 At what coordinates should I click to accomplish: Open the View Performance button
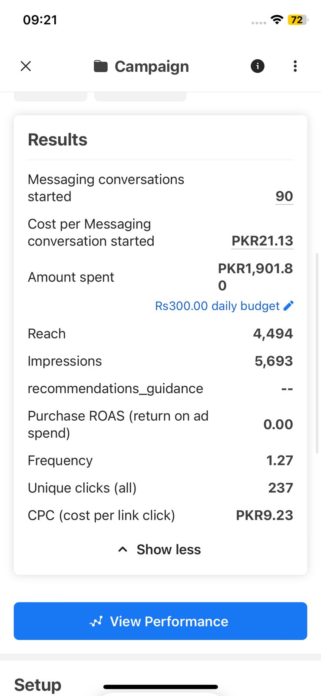[x=160, y=621]
